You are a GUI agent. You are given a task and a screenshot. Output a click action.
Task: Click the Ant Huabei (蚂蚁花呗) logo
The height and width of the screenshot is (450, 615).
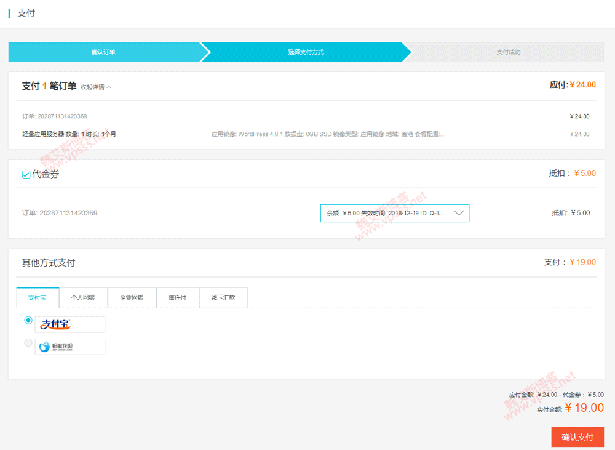pyautogui.click(x=69, y=347)
